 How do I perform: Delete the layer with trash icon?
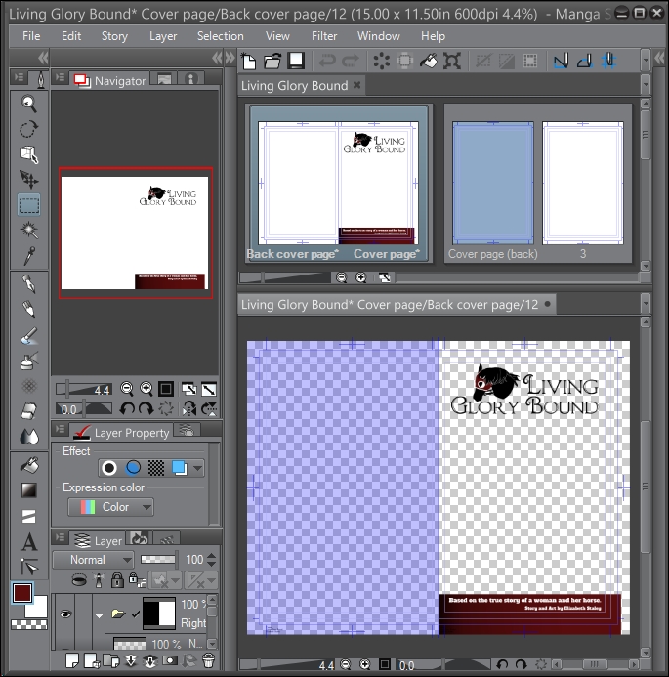point(208,660)
